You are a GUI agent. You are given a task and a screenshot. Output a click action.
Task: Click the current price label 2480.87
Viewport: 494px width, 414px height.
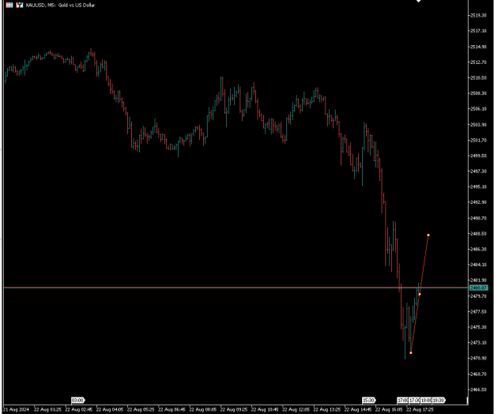tap(478, 288)
